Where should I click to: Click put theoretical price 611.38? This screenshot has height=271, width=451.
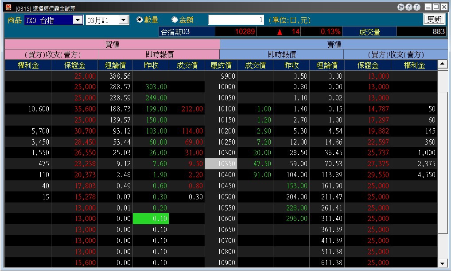(x=332, y=263)
